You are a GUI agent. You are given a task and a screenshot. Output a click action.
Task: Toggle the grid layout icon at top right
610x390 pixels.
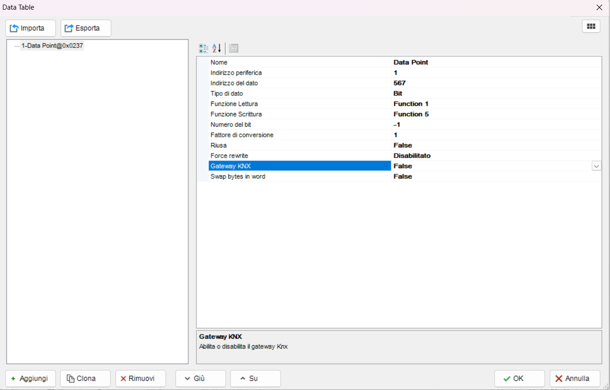[x=591, y=26]
